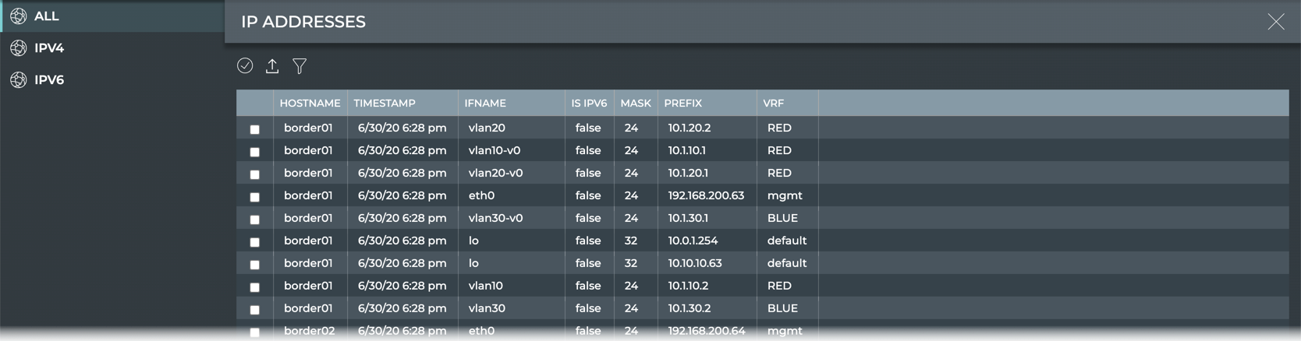Click the globe icon beside IPV4
Image resolution: width=1301 pixels, height=341 pixels.
click(19, 48)
